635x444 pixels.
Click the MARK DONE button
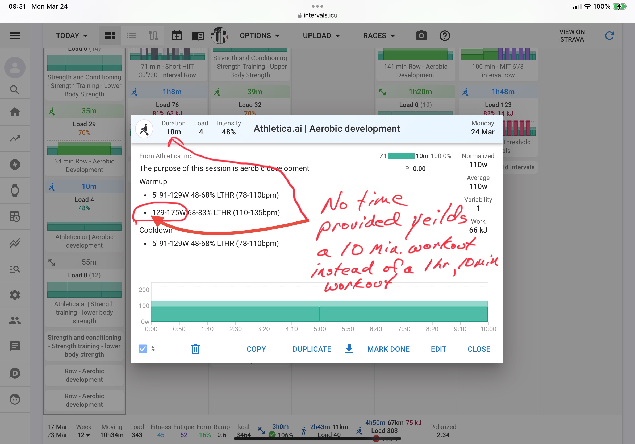(388, 349)
